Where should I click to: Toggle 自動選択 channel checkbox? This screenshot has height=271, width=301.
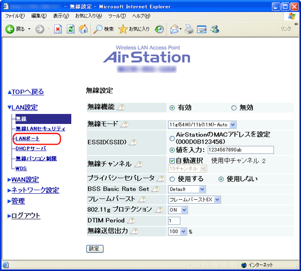[x=172, y=161]
